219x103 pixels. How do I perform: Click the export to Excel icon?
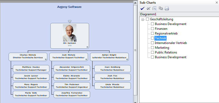click(x=155, y=8)
